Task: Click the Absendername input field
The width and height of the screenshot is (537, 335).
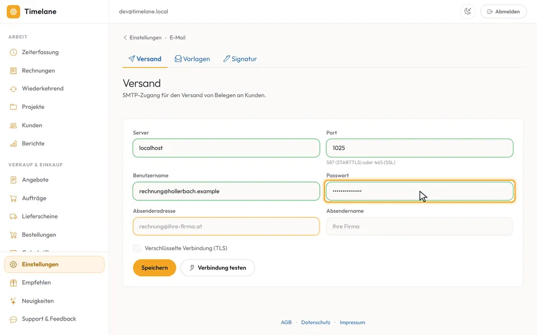Action: pyautogui.click(x=420, y=226)
